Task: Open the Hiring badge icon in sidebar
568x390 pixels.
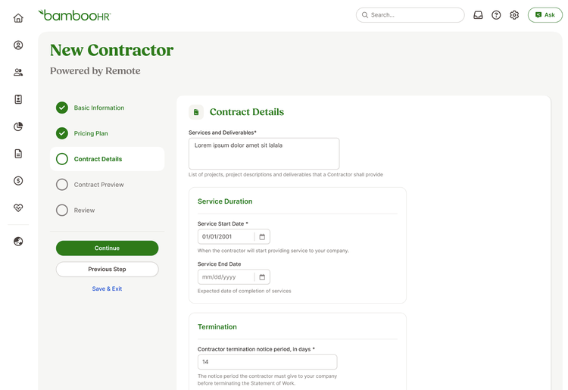Action: tap(18, 99)
